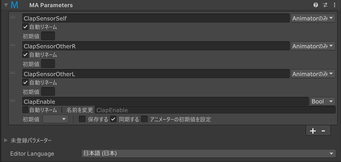Add a new parameter with plus button

[313, 131]
